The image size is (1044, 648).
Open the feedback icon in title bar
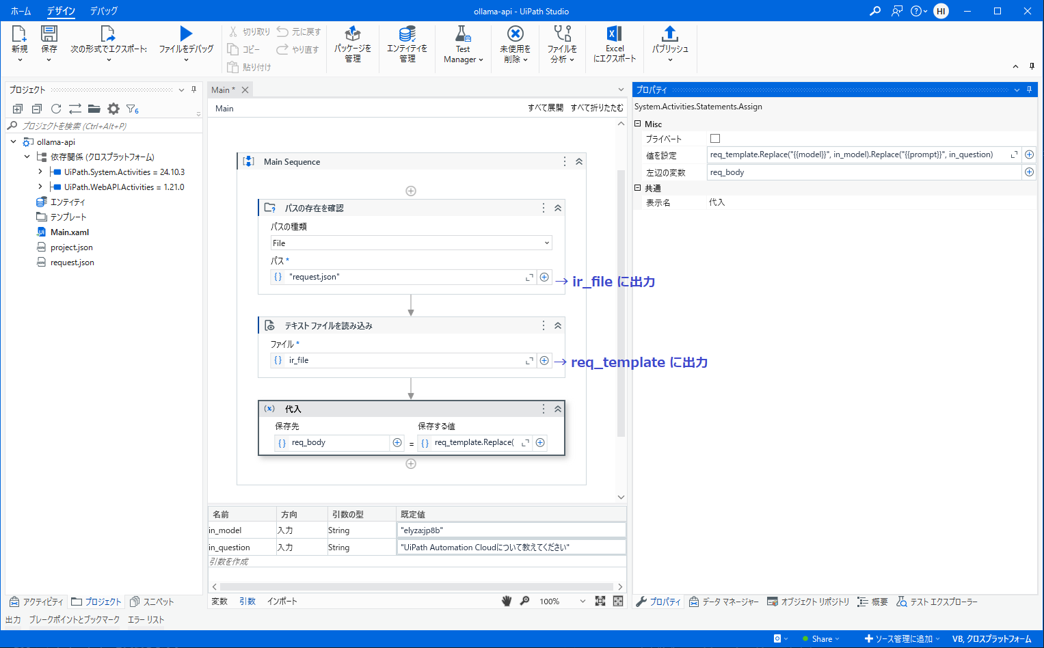click(x=896, y=11)
